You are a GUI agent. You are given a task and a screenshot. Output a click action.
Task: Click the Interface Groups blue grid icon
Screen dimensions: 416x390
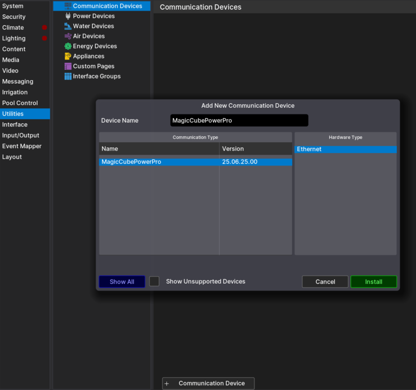(68, 76)
